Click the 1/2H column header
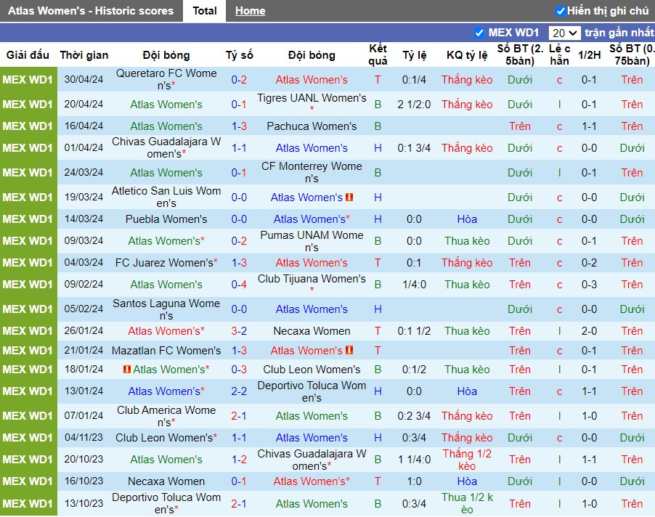This screenshot has width=655, height=517. 590,55
